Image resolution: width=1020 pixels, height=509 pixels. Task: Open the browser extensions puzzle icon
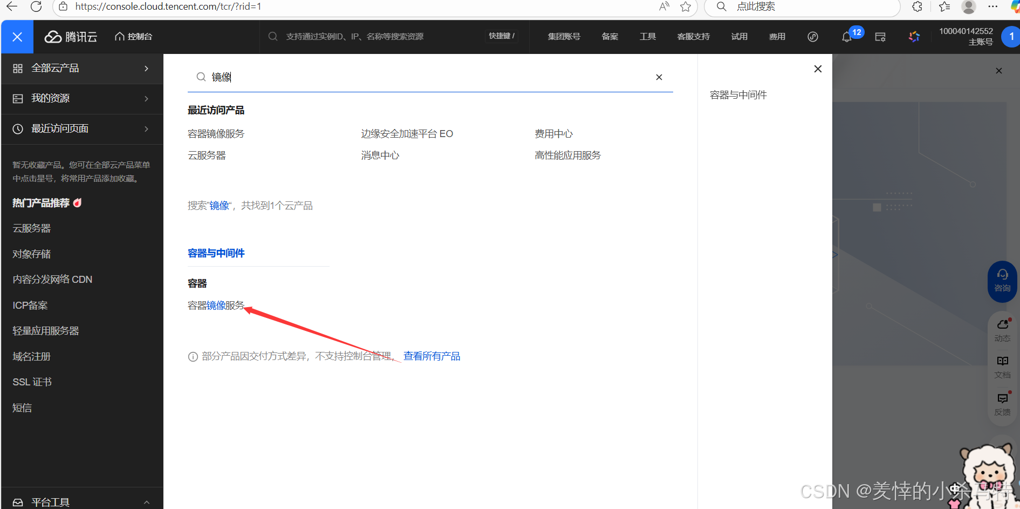pyautogui.click(x=917, y=6)
